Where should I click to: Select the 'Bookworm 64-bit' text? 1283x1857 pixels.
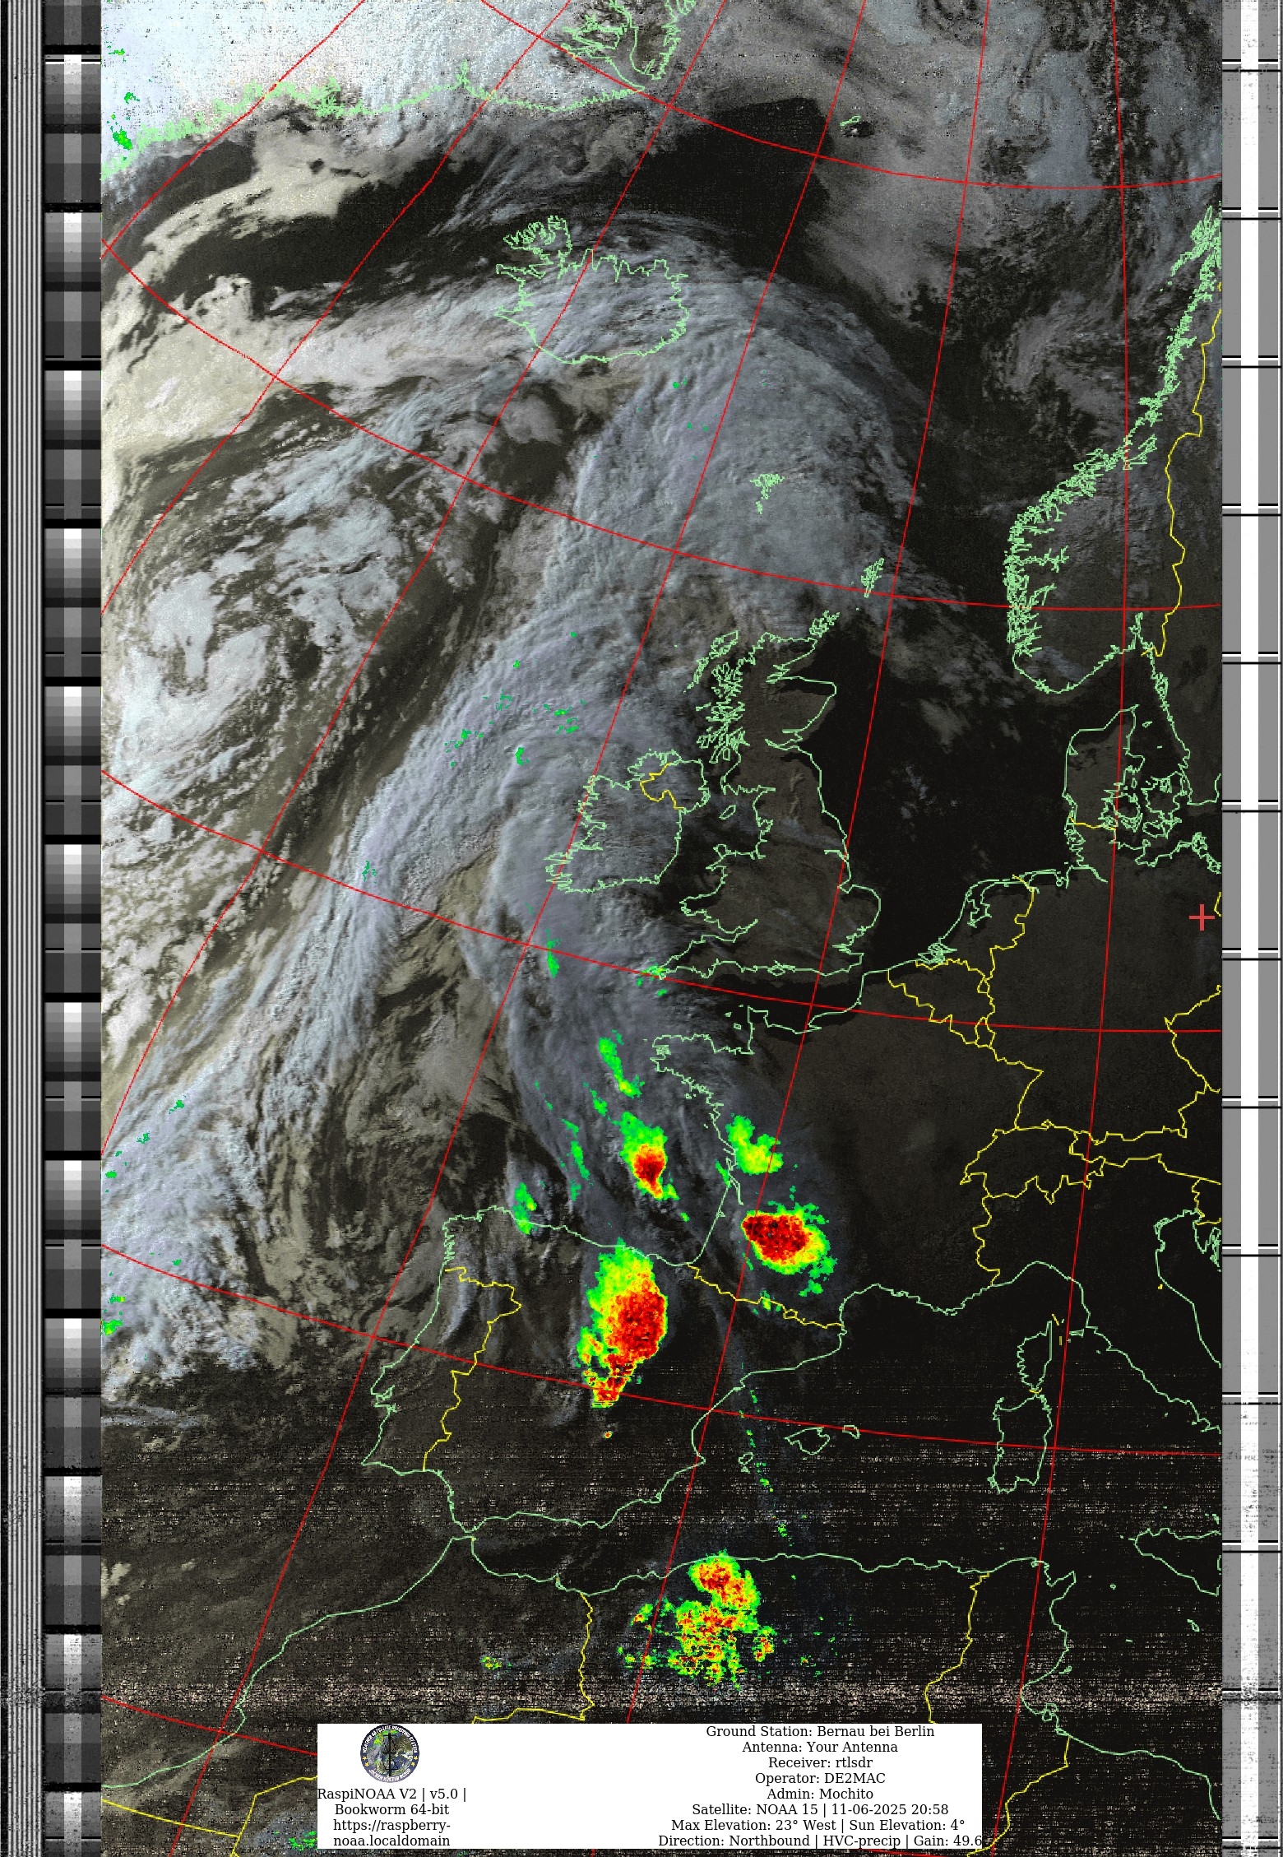click(391, 1809)
